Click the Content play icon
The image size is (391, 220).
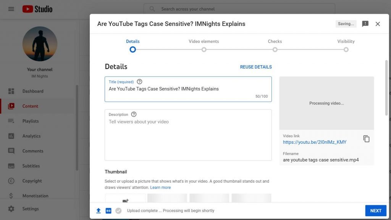[x=11, y=106]
